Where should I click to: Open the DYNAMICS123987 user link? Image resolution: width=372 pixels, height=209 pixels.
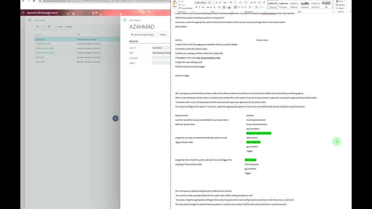click(x=43, y=44)
